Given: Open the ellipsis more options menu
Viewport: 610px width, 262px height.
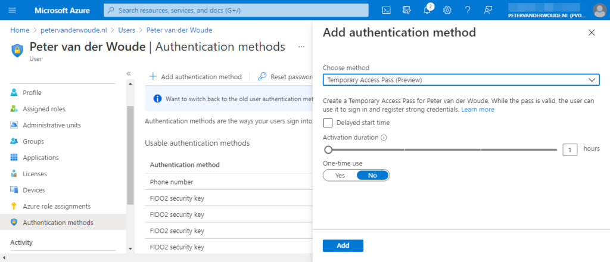Looking at the screenshot, I should coord(301,46).
